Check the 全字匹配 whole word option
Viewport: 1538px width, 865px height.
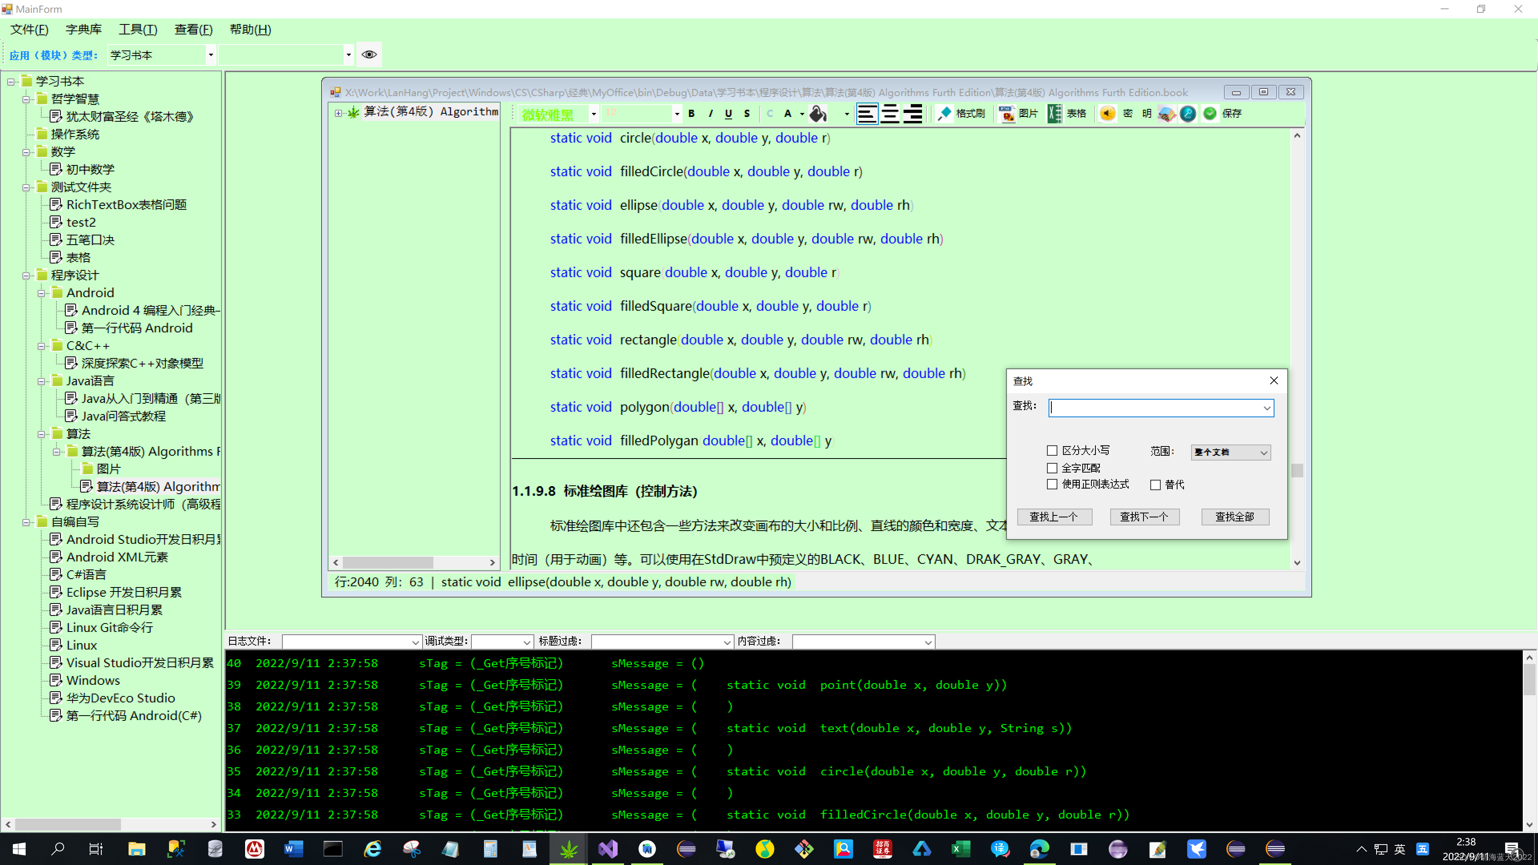pos(1052,468)
